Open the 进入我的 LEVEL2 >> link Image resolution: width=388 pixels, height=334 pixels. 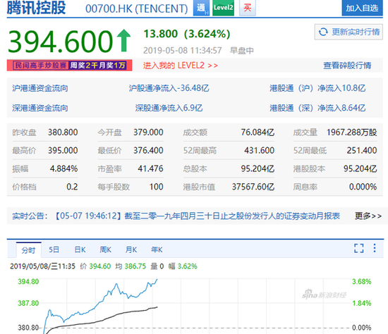click(181, 66)
